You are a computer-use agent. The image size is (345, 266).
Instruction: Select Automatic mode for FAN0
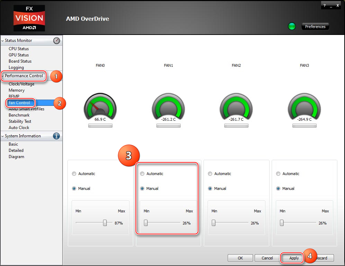click(x=74, y=174)
